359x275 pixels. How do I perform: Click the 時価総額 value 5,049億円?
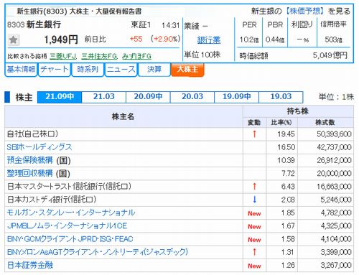pyautogui.click(x=330, y=55)
